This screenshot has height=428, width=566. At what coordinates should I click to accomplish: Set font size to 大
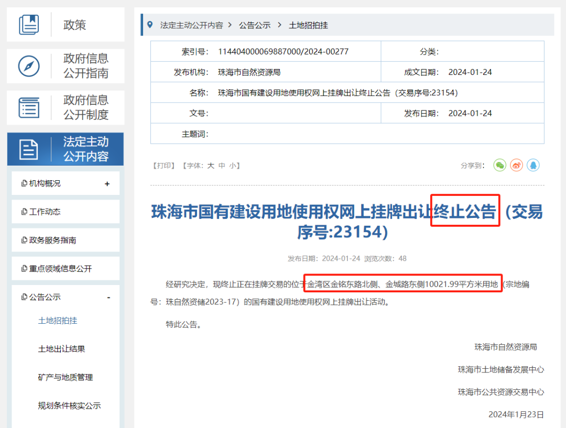(210, 165)
